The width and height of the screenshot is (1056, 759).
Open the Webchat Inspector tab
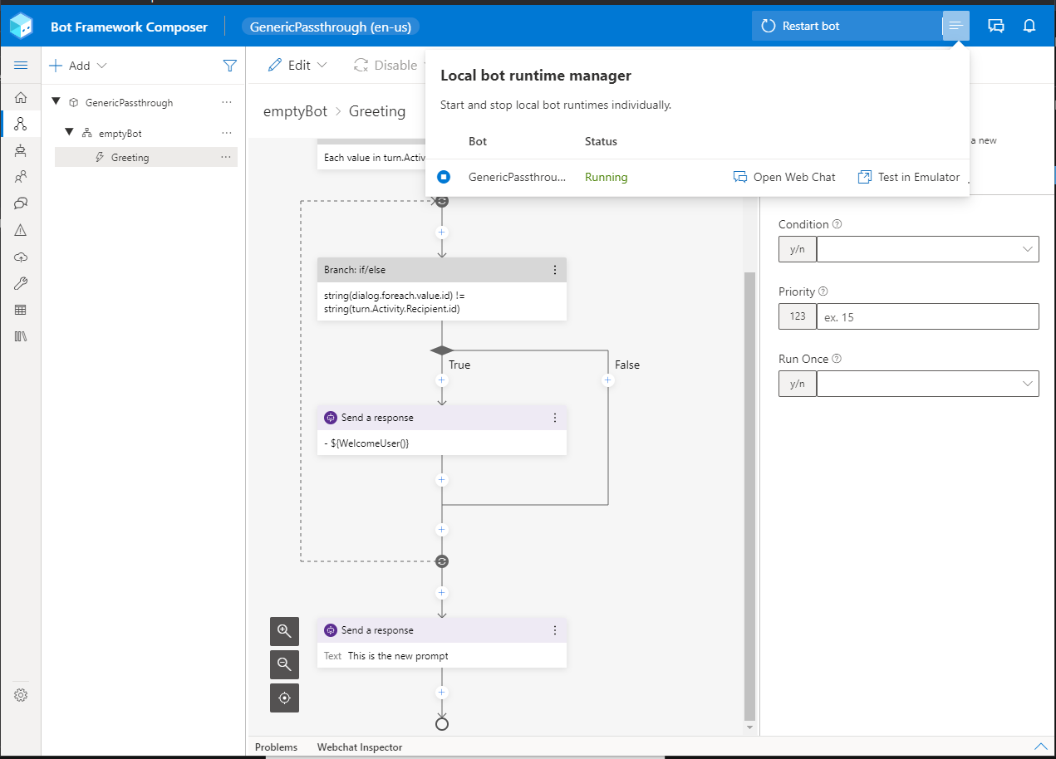(360, 747)
